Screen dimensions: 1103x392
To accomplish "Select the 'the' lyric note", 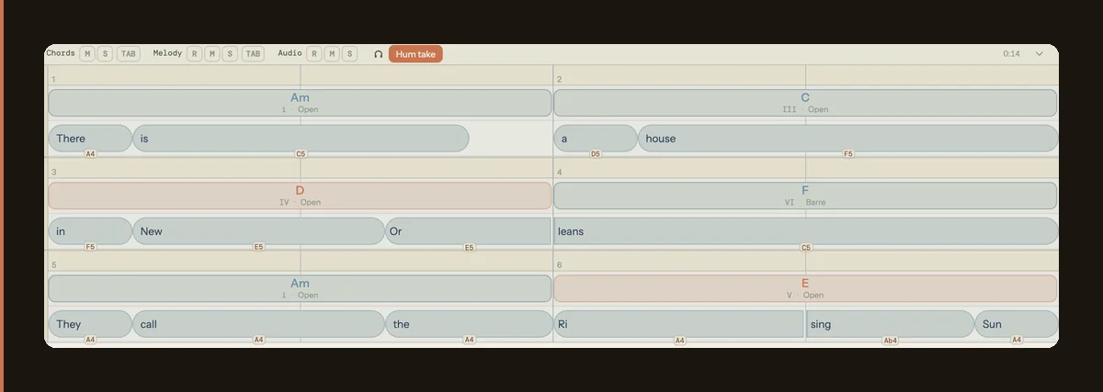I will click(468, 324).
